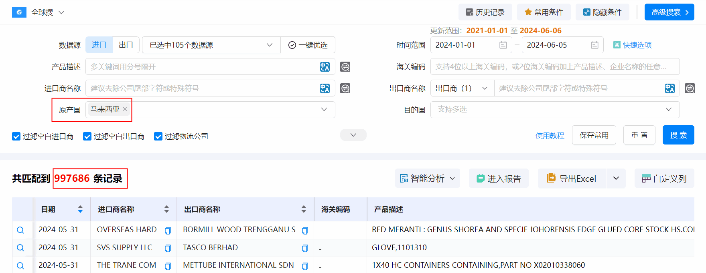This screenshot has width=706, height=273.
Task: Disable 过滤物流公司 checkbox
Action: [158, 136]
